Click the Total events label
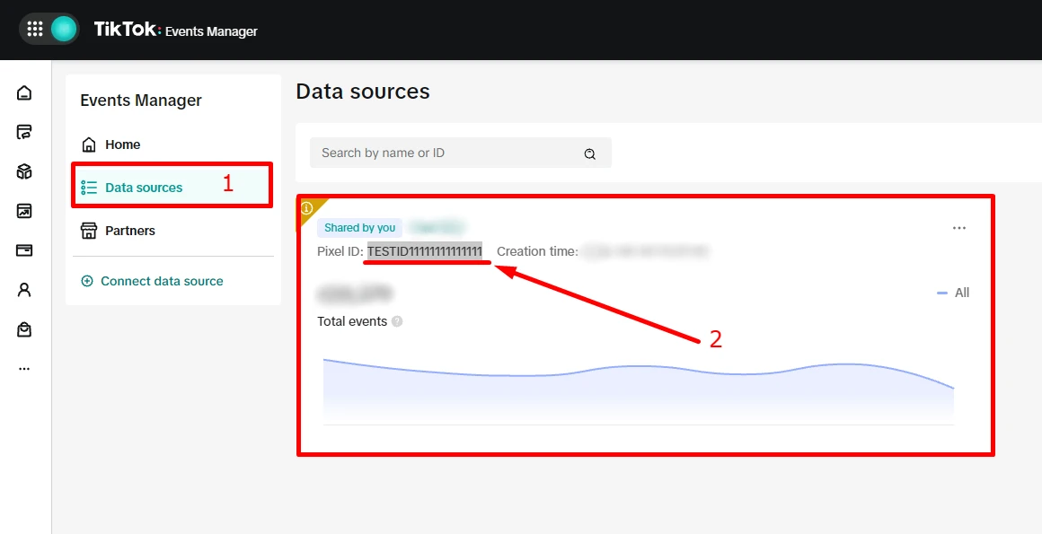This screenshot has height=534, width=1042. tap(352, 321)
